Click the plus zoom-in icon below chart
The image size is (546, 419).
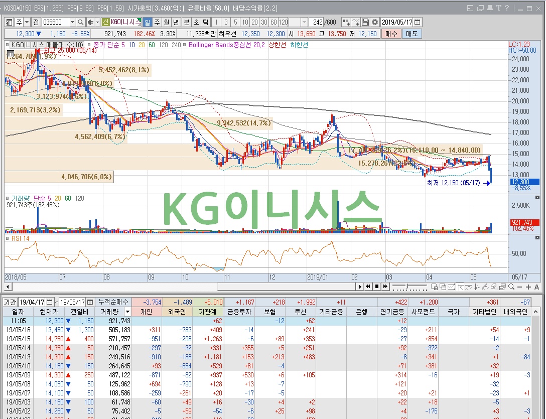(x=528, y=287)
